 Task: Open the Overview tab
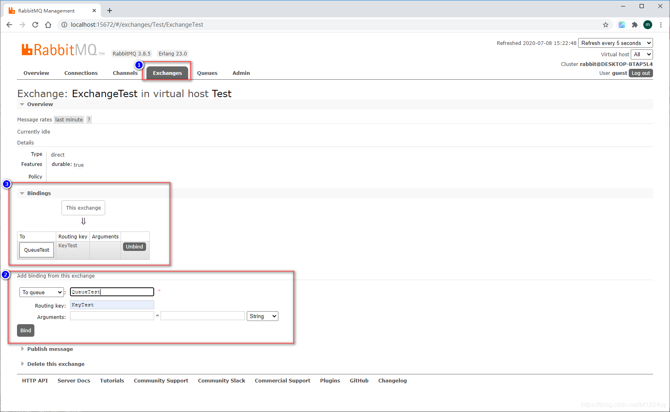pos(36,73)
